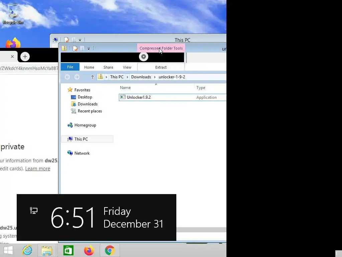342x257 pixels.
Task: Click the Properties quick-access icon in This PC window
Action: point(66,40)
